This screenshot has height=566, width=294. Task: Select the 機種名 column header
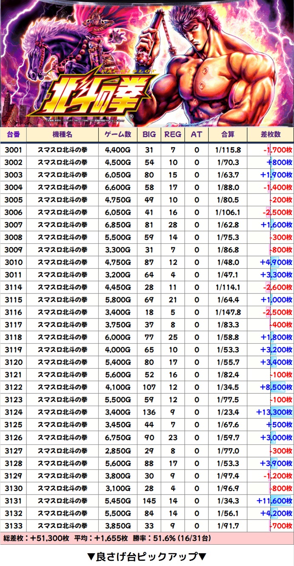pyautogui.click(x=62, y=135)
